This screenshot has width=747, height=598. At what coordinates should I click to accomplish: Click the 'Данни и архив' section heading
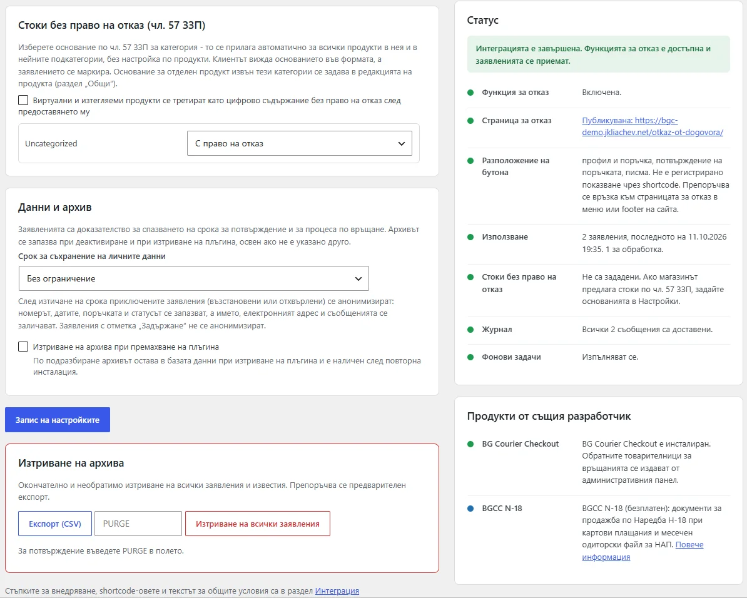pyautogui.click(x=55, y=207)
